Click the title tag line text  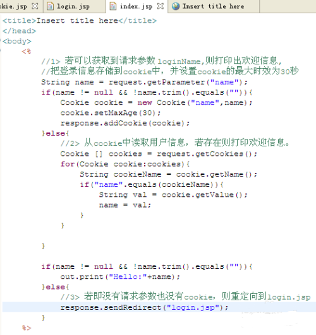click(80, 21)
